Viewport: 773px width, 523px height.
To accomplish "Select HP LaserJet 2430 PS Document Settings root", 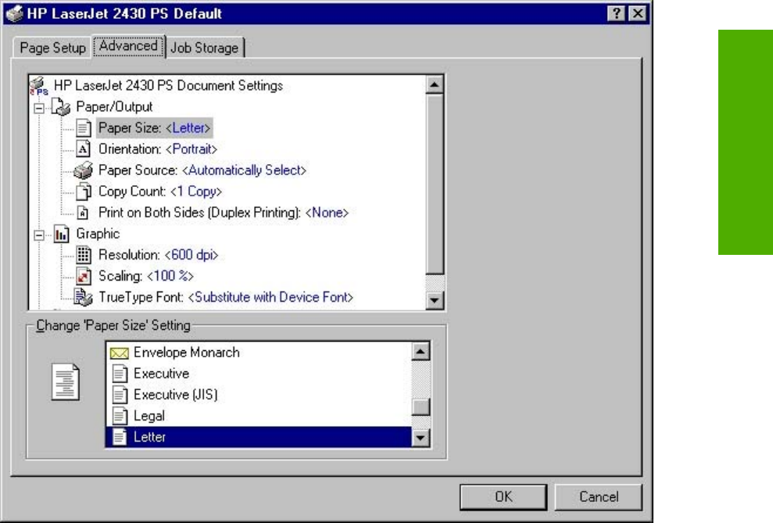I will pos(168,86).
